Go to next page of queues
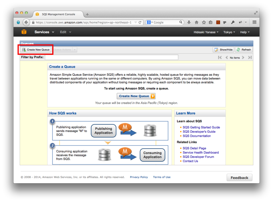Image resolution: width=273 pixels, height=202 pixels. (243, 57)
